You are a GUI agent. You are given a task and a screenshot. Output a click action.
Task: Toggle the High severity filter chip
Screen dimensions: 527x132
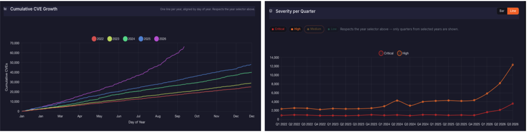[x=296, y=29]
